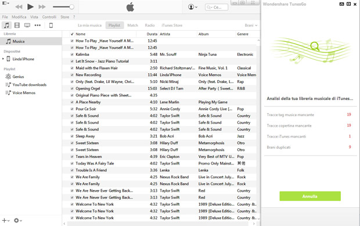This screenshot has width=360, height=226.
Task: Click the horizontal scrollbar left arrow
Action: click(64, 224)
